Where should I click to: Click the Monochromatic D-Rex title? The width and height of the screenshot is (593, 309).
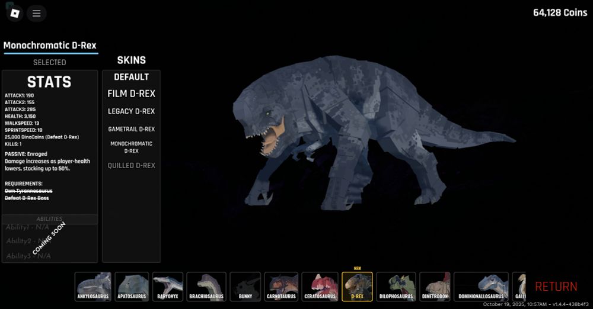pyautogui.click(x=50, y=46)
